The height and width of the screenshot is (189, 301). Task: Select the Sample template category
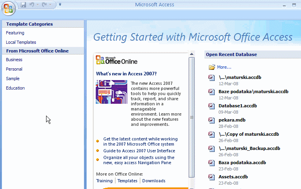[x=13, y=79]
